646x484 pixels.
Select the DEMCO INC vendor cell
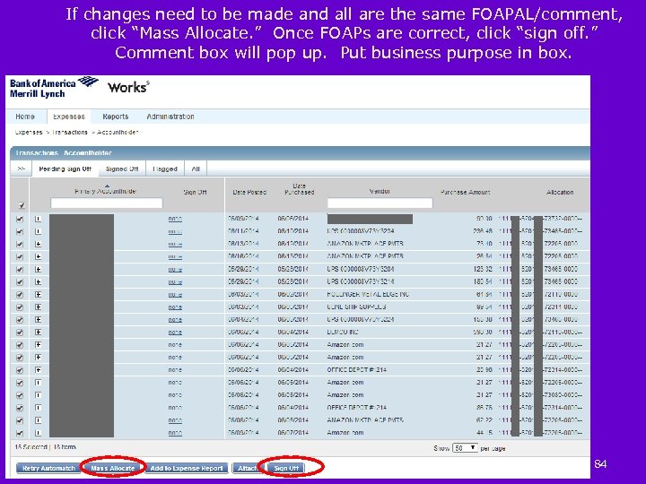343,332
